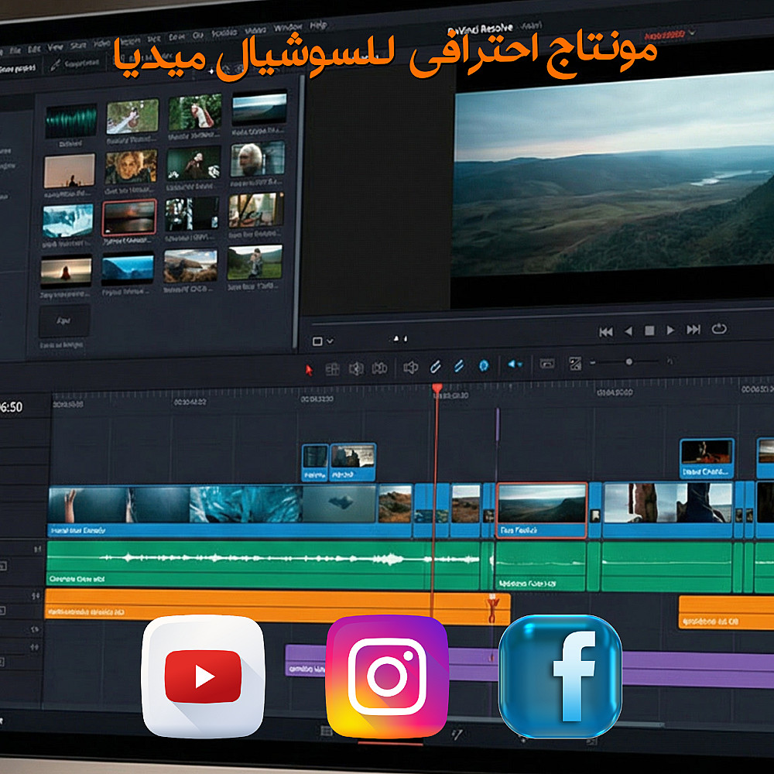Select the coastal rocks landscape clip thumbnail
774x774 pixels.
[190, 265]
